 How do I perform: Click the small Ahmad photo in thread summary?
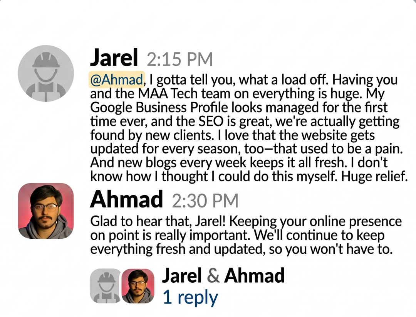click(138, 286)
